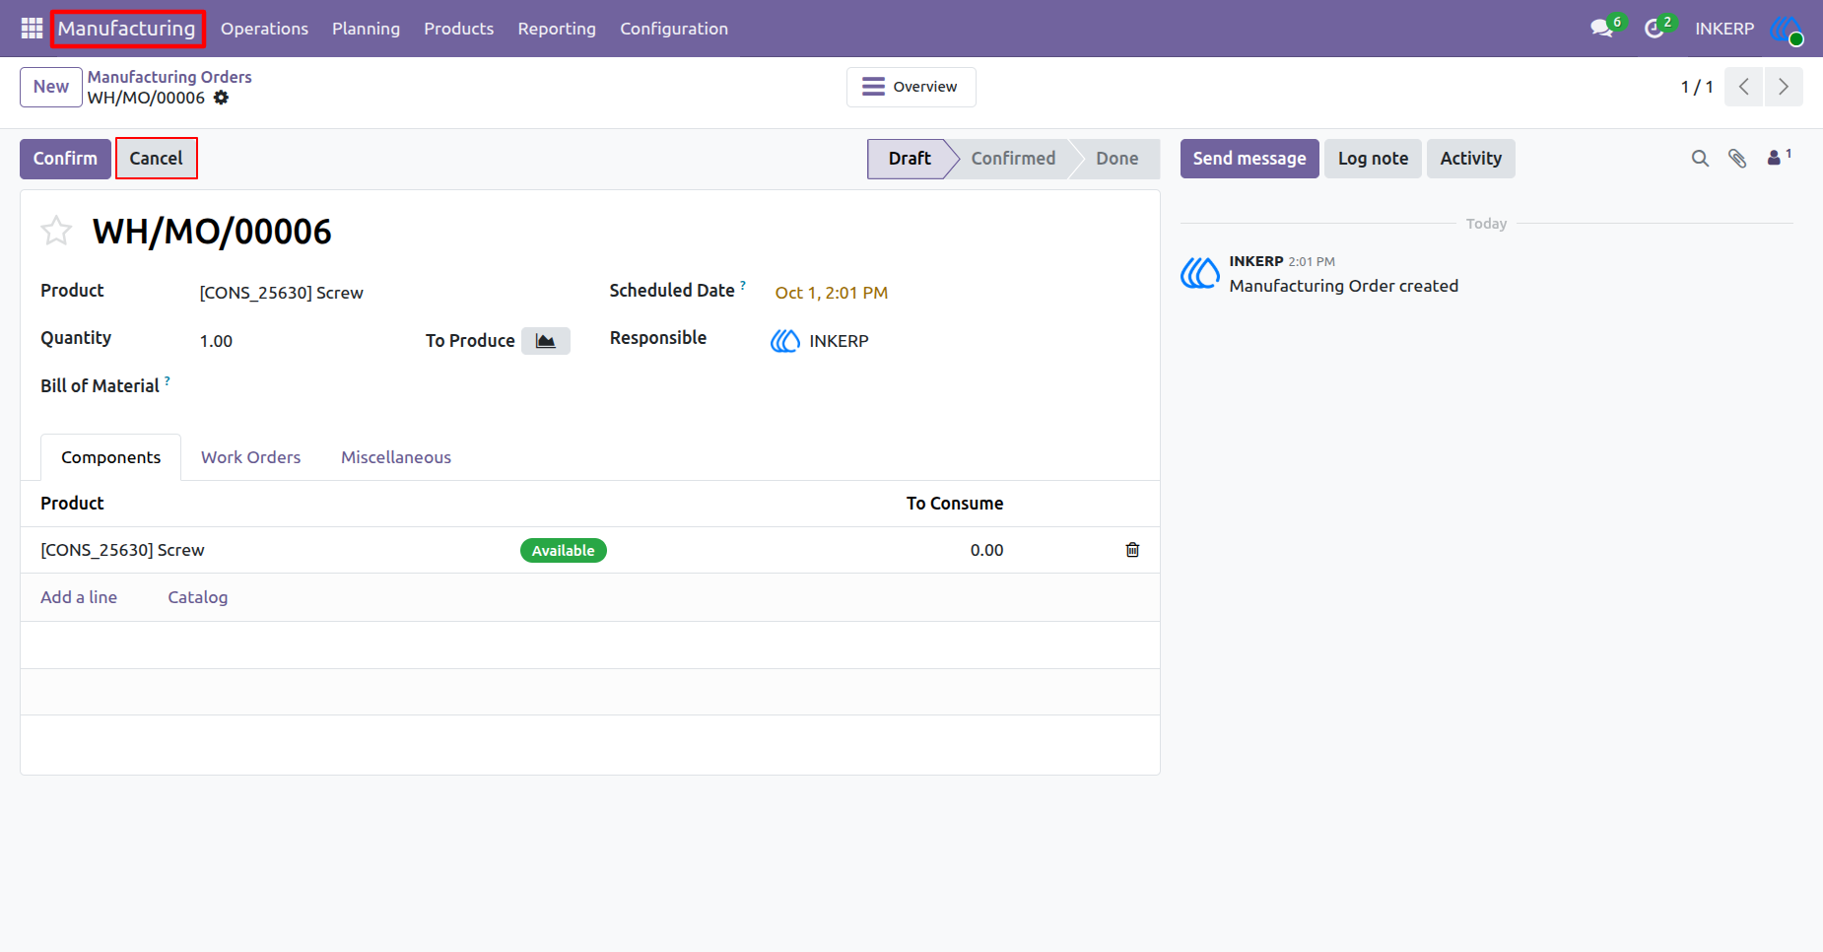This screenshot has width=1823, height=952.
Task: Open the gear actions menu beside WH/MO/00006
Action: 222,98
